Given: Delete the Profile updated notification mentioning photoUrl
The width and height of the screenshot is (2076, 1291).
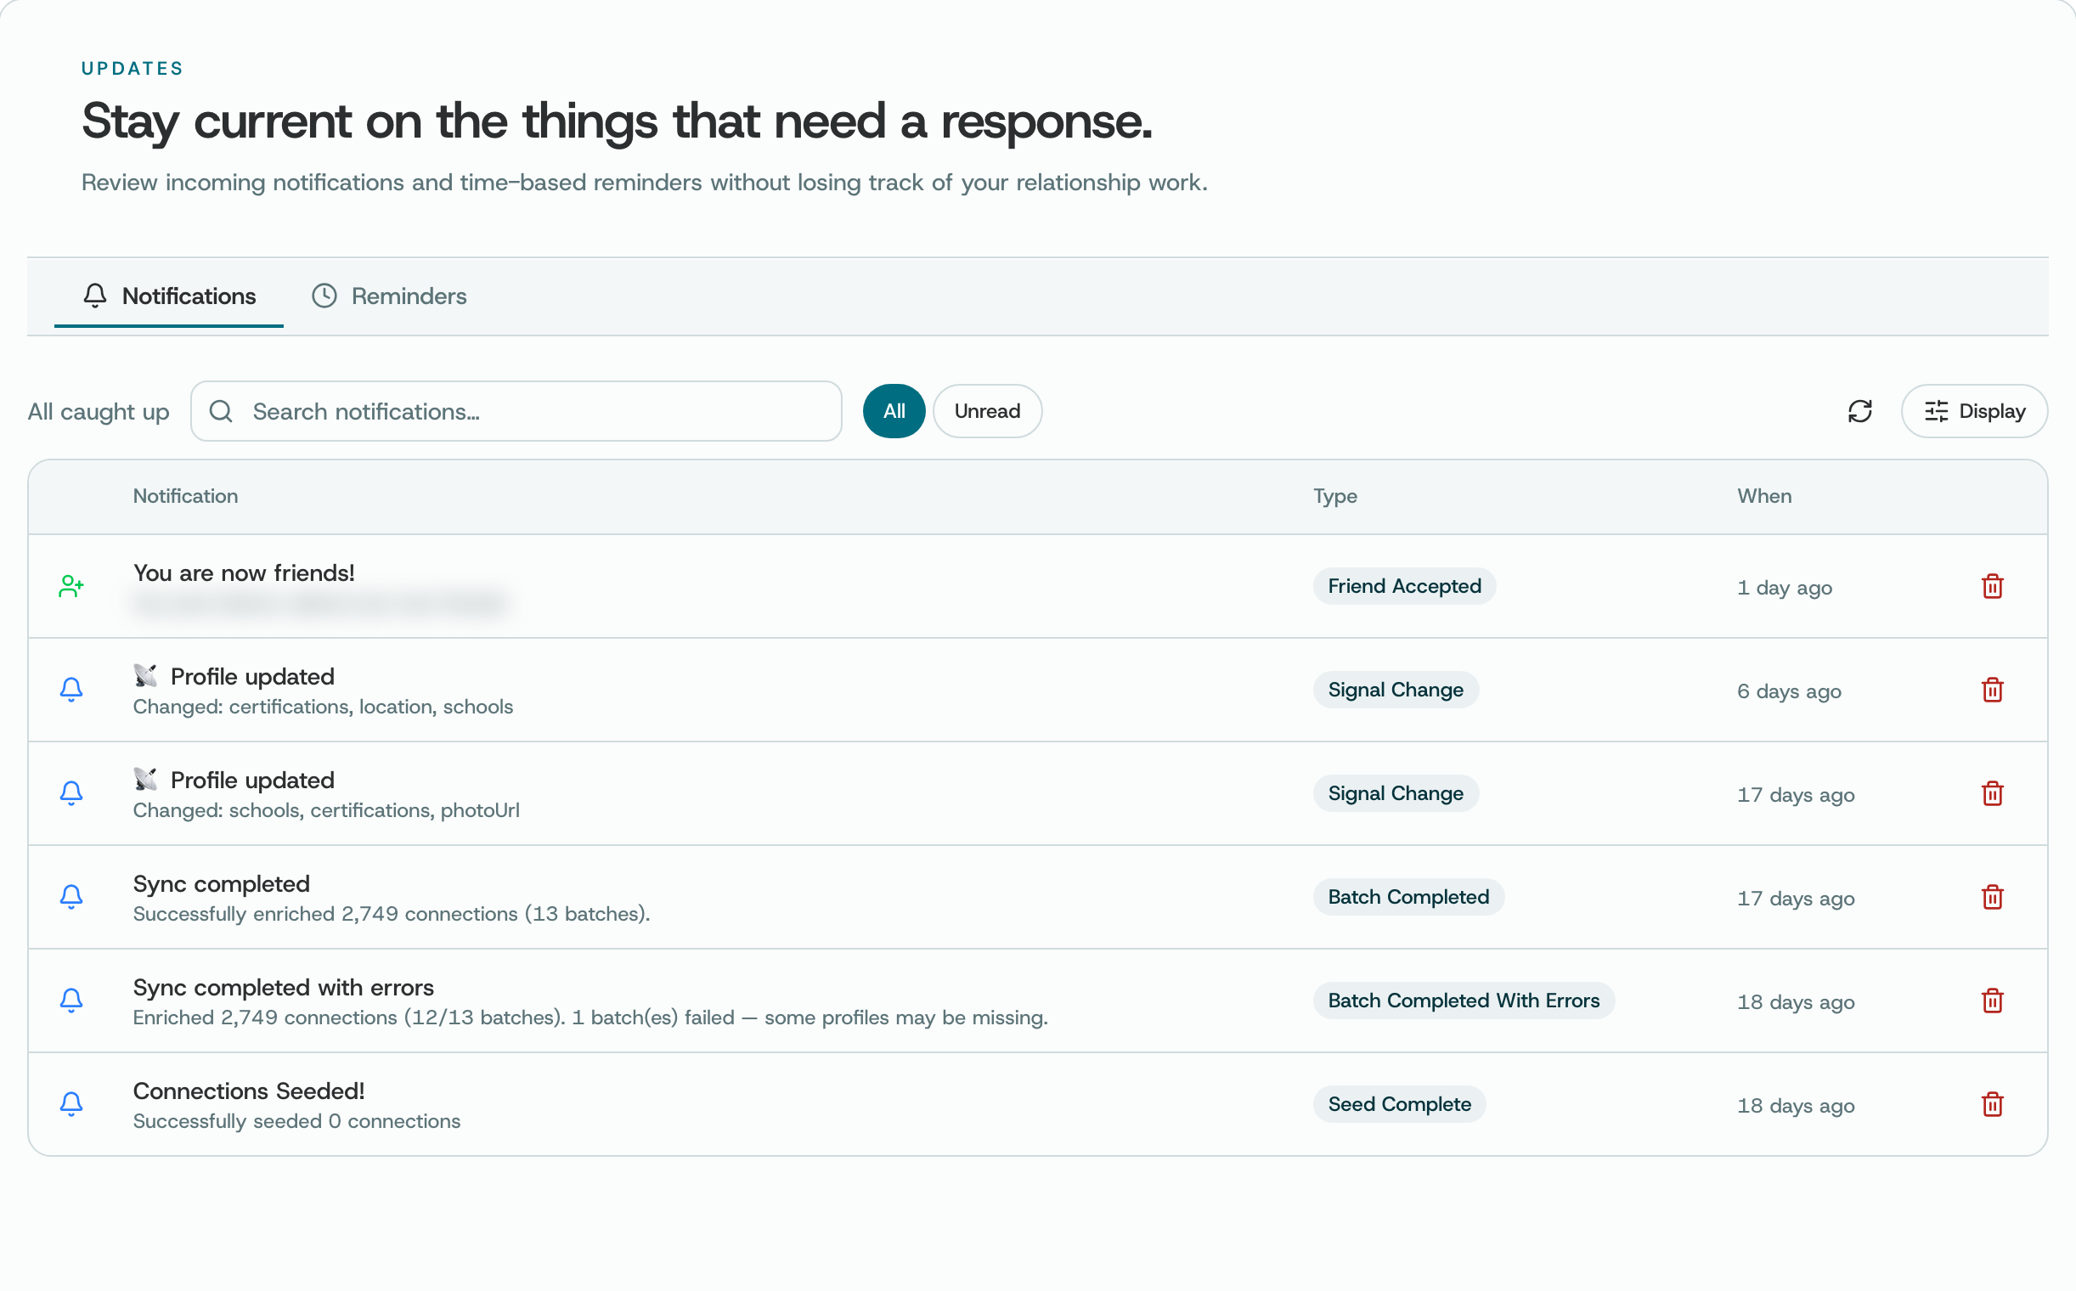Looking at the screenshot, I should tap(1991, 793).
